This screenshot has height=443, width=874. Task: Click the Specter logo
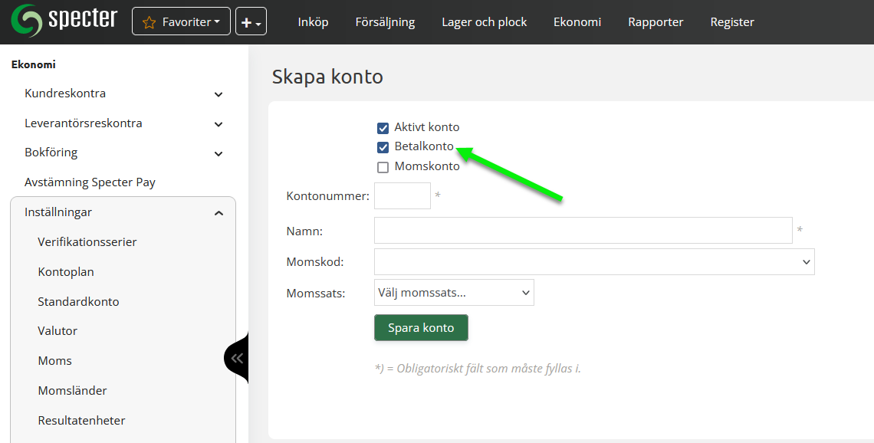[x=64, y=21]
